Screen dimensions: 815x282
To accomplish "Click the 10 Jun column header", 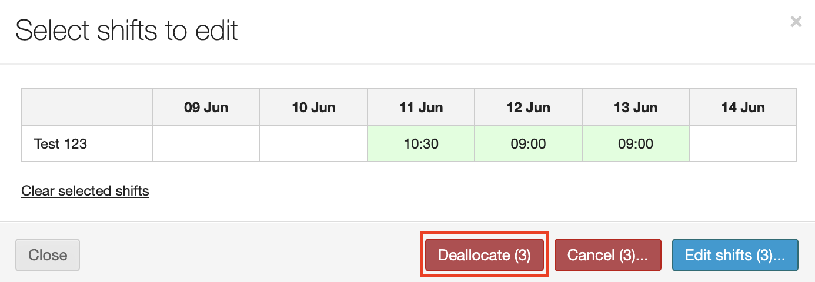I will [x=313, y=108].
